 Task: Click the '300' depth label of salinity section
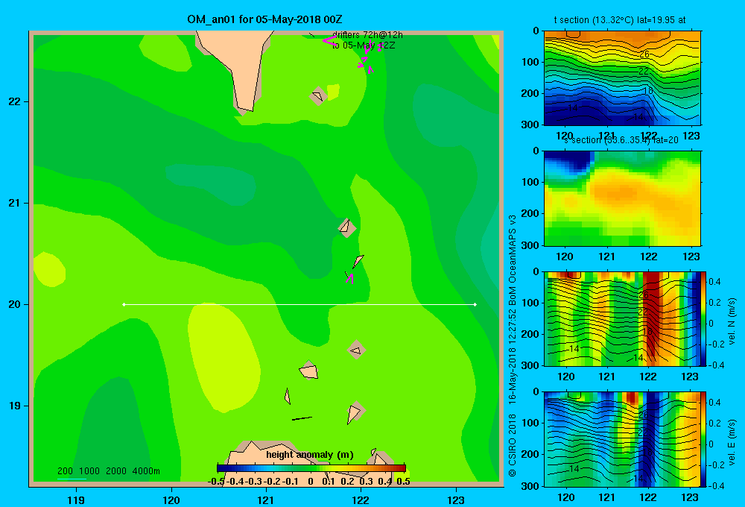531,245
